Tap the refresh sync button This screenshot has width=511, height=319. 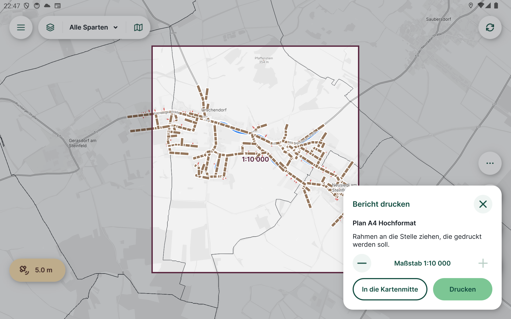coord(490,27)
